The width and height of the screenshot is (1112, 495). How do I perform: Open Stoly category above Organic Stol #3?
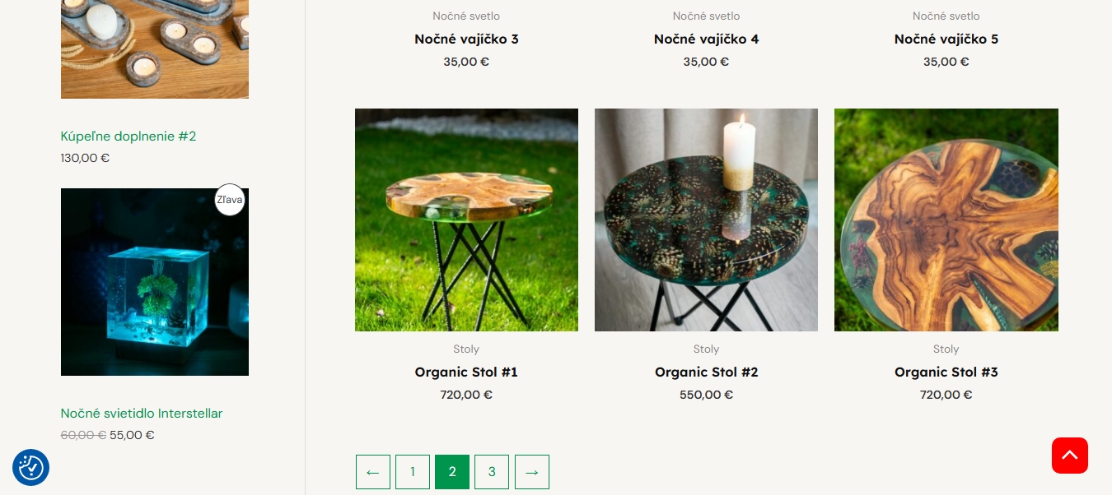[946, 349]
